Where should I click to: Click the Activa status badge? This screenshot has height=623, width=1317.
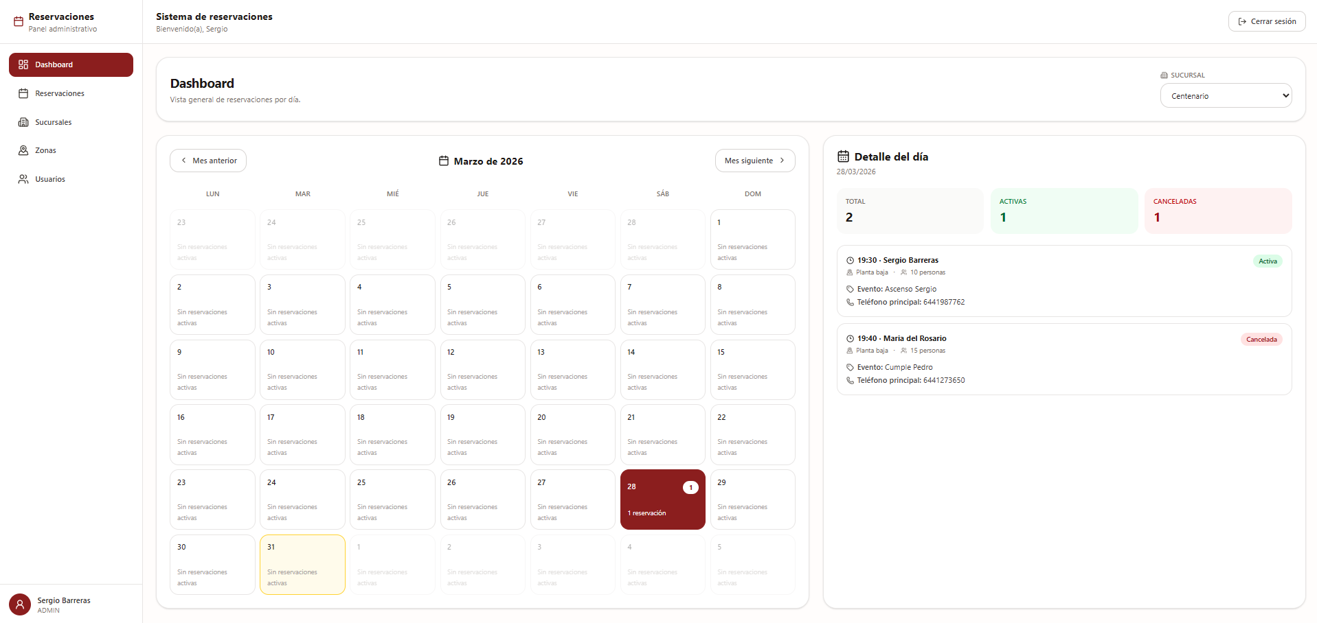pyautogui.click(x=1268, y=261)
